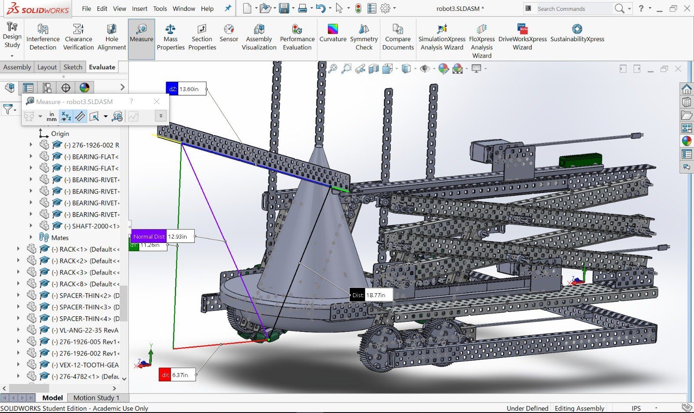The width and height of the screenshot is (694, 413).
Task: Open the Tools menu
Action: point(160,8)
